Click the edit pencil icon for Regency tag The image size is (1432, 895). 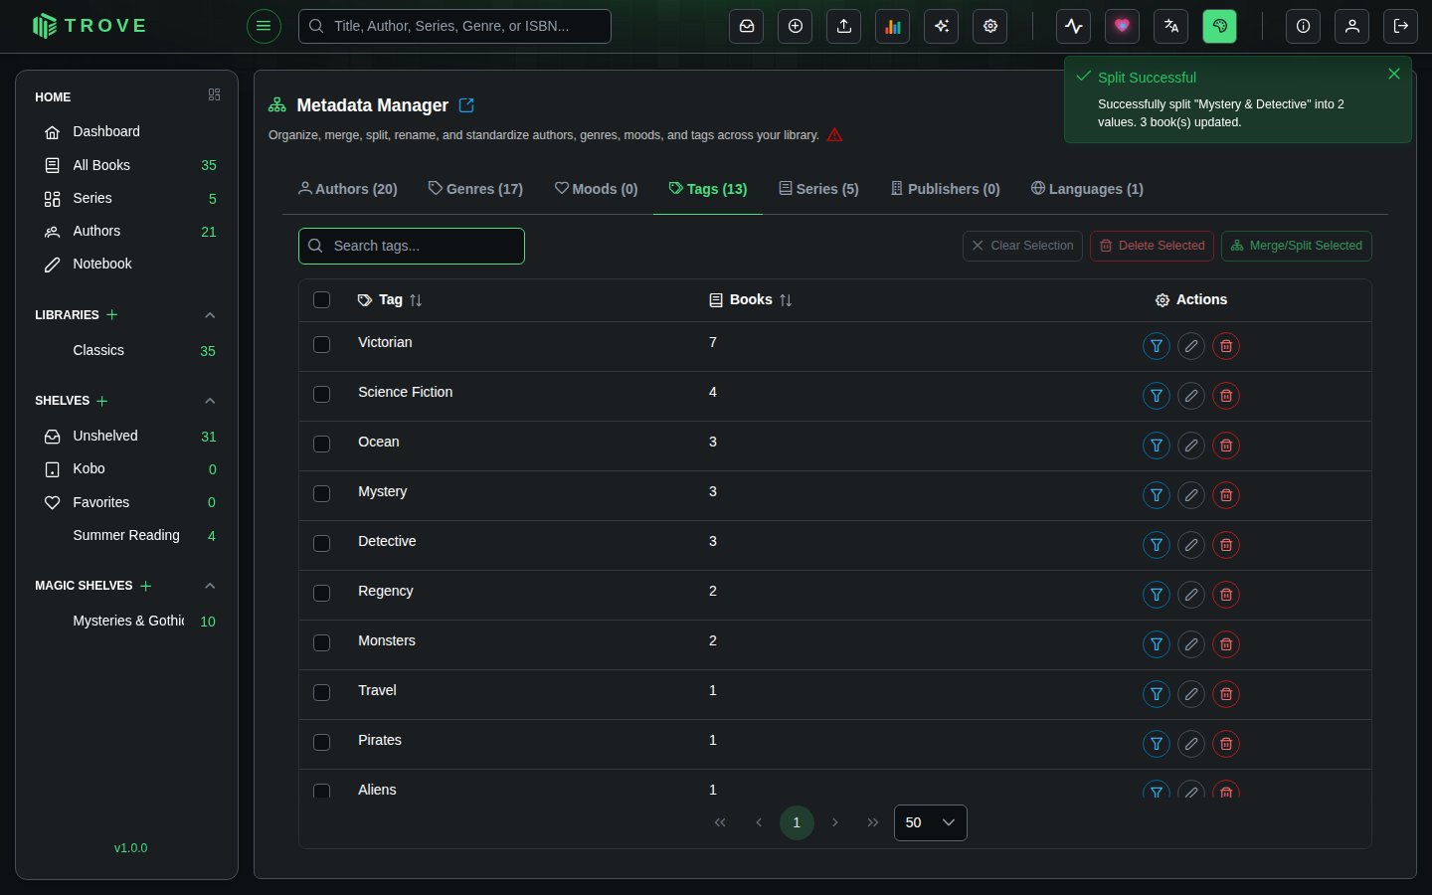[1191, 595]
